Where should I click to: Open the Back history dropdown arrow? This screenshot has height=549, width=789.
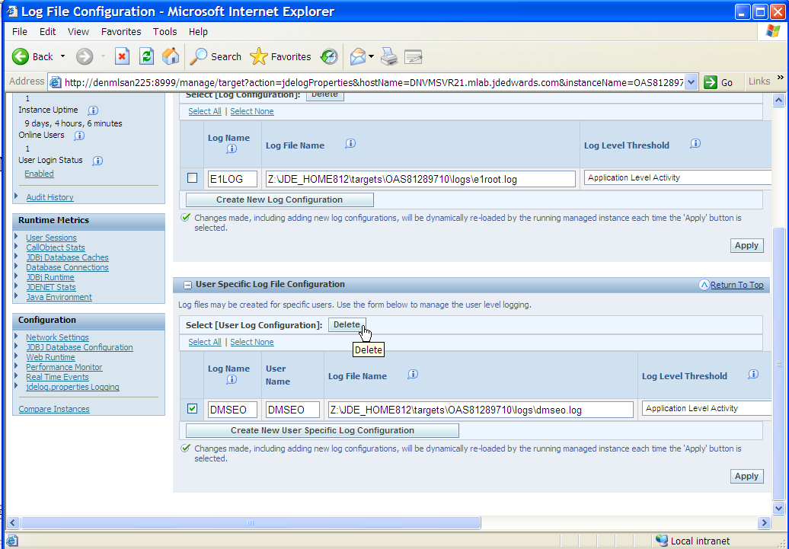(63, 56)
